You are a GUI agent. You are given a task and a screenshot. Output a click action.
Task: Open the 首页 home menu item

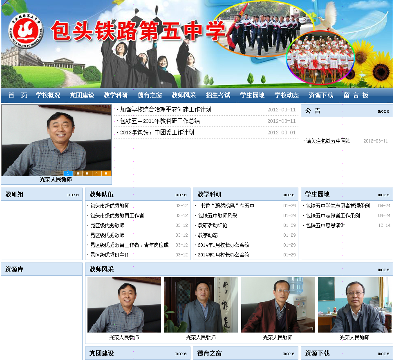[x=18, y=95]
